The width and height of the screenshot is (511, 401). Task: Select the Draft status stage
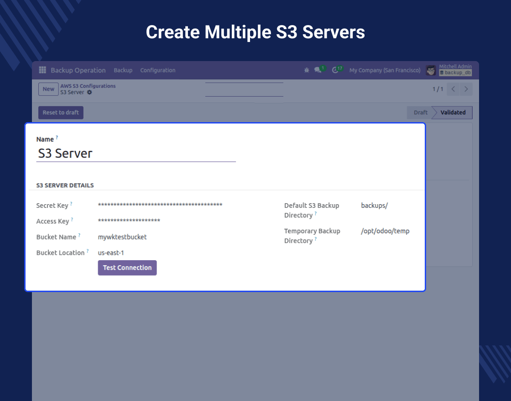click(420, 113)
